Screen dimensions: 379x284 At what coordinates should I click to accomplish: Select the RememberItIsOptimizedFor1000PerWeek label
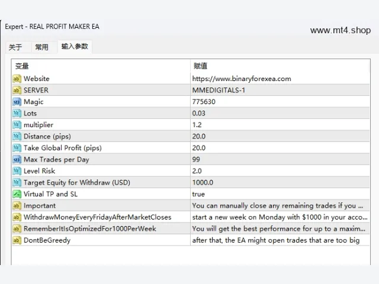click(x=90, y=229)
